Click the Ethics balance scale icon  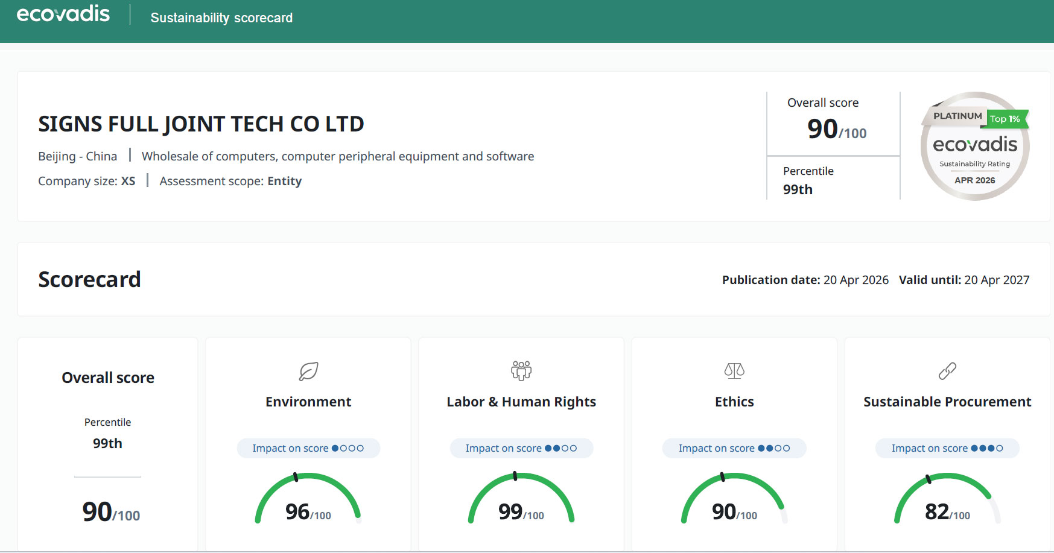pos(734,370)
